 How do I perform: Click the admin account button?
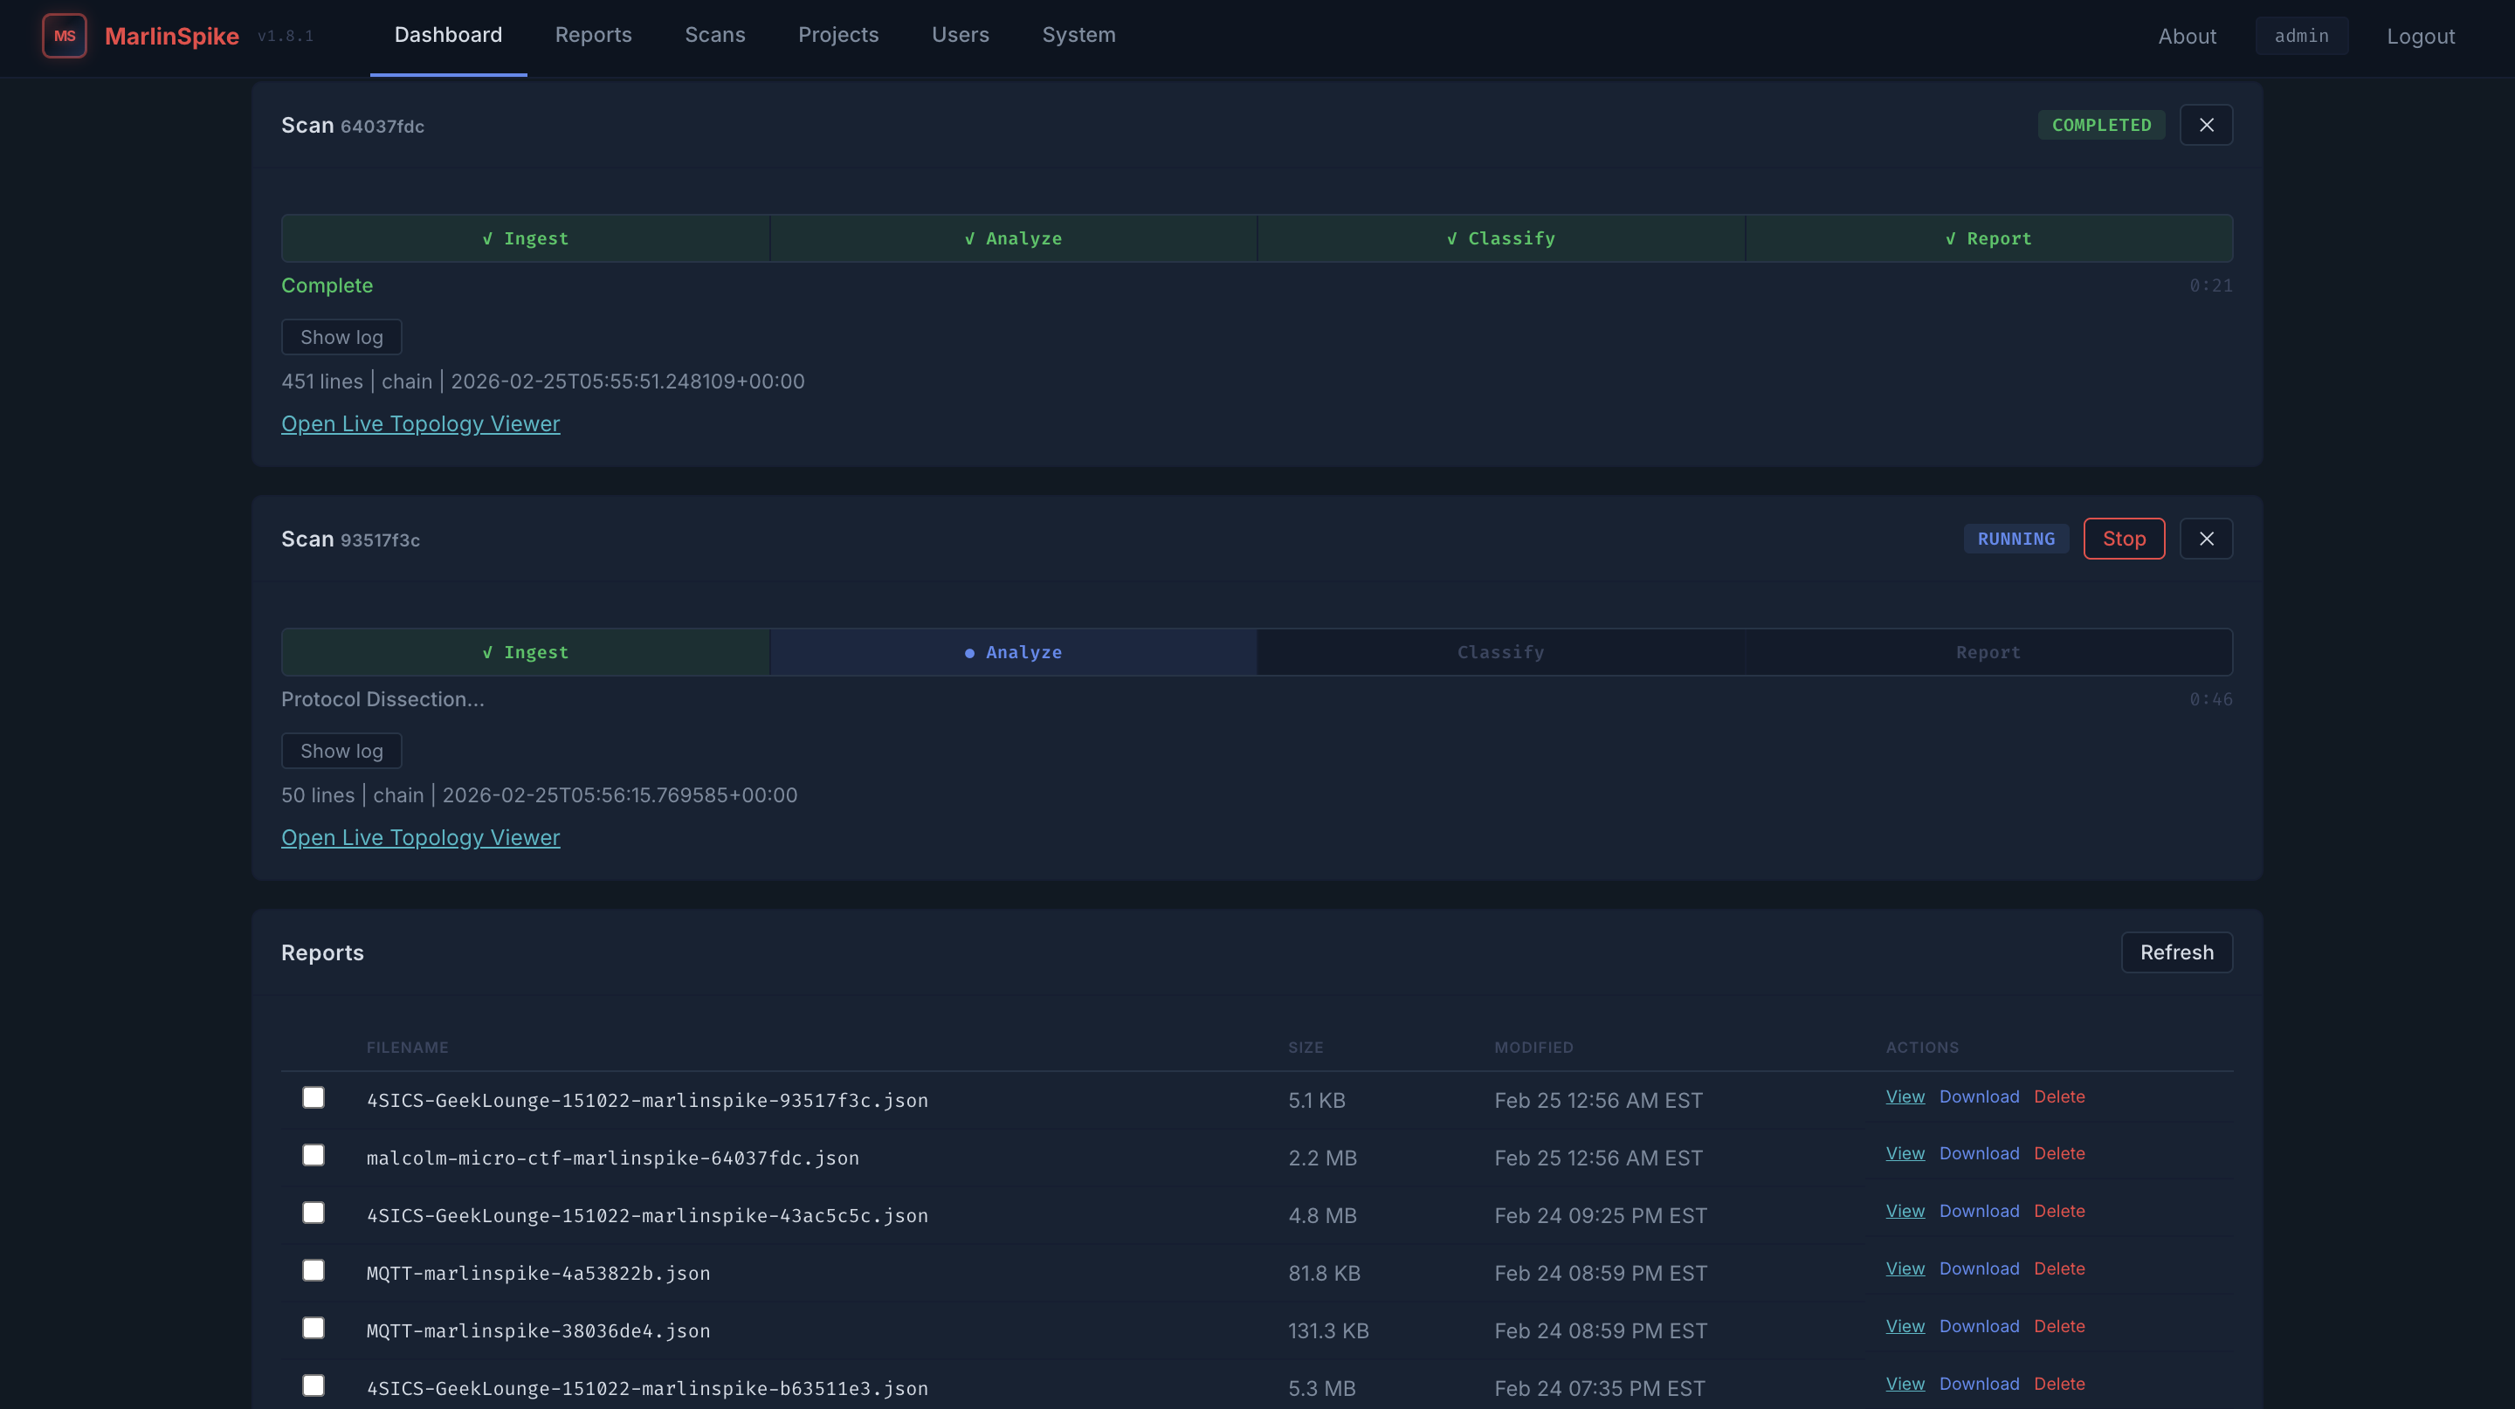click(2301, 35)
